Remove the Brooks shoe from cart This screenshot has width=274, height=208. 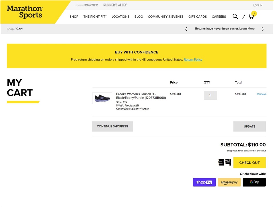pos(262,94)
